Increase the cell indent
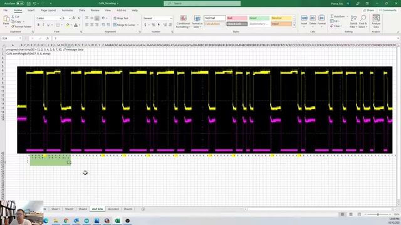The height and width of the screenshot is (225, 401). click(x=108, y=25)
